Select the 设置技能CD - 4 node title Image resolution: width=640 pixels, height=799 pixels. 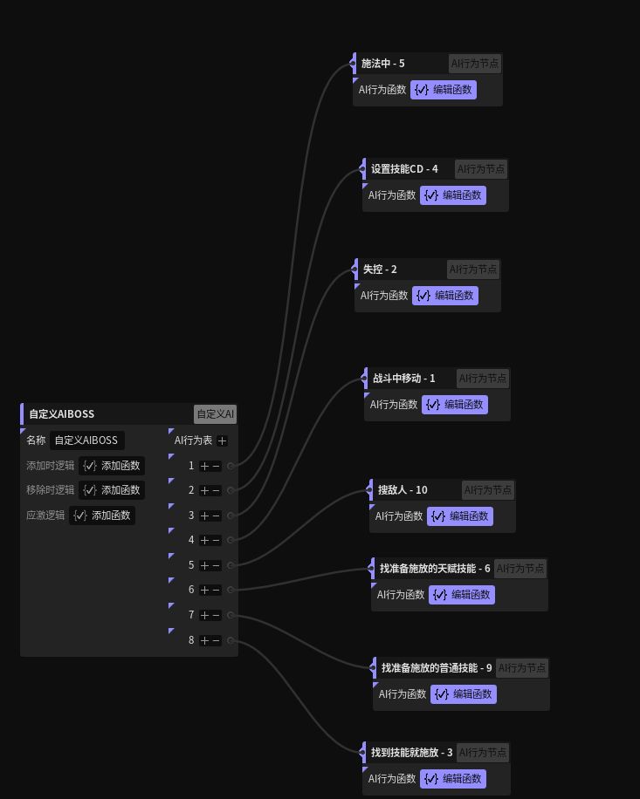404,169
